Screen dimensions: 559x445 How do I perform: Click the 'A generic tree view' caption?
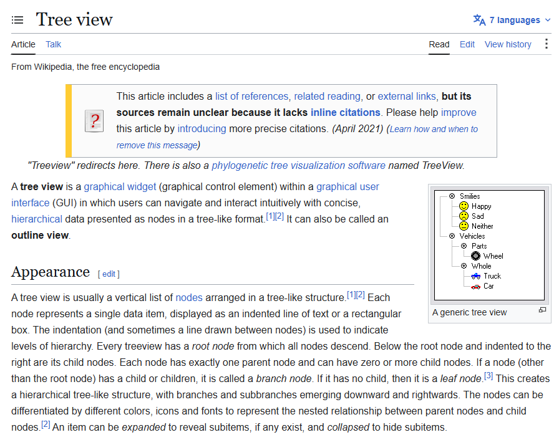click(469, 313)
